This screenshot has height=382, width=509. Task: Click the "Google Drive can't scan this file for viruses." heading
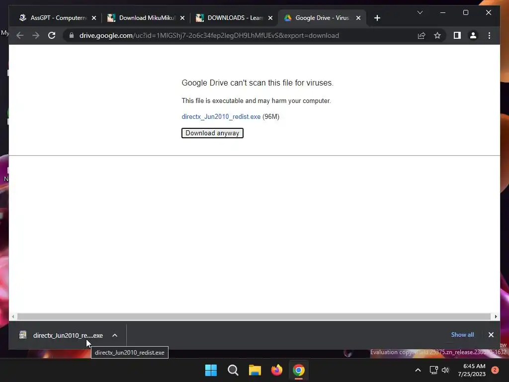pyautogui.click(x=257, y=83)
